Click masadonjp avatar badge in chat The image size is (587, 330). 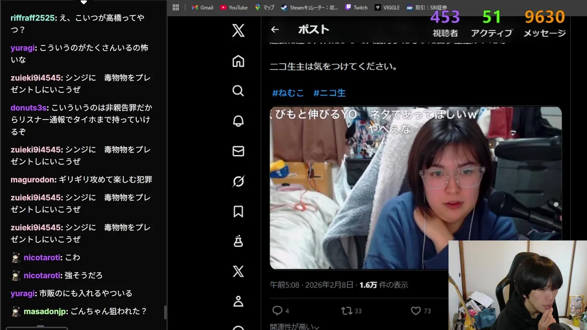(16, 312)
